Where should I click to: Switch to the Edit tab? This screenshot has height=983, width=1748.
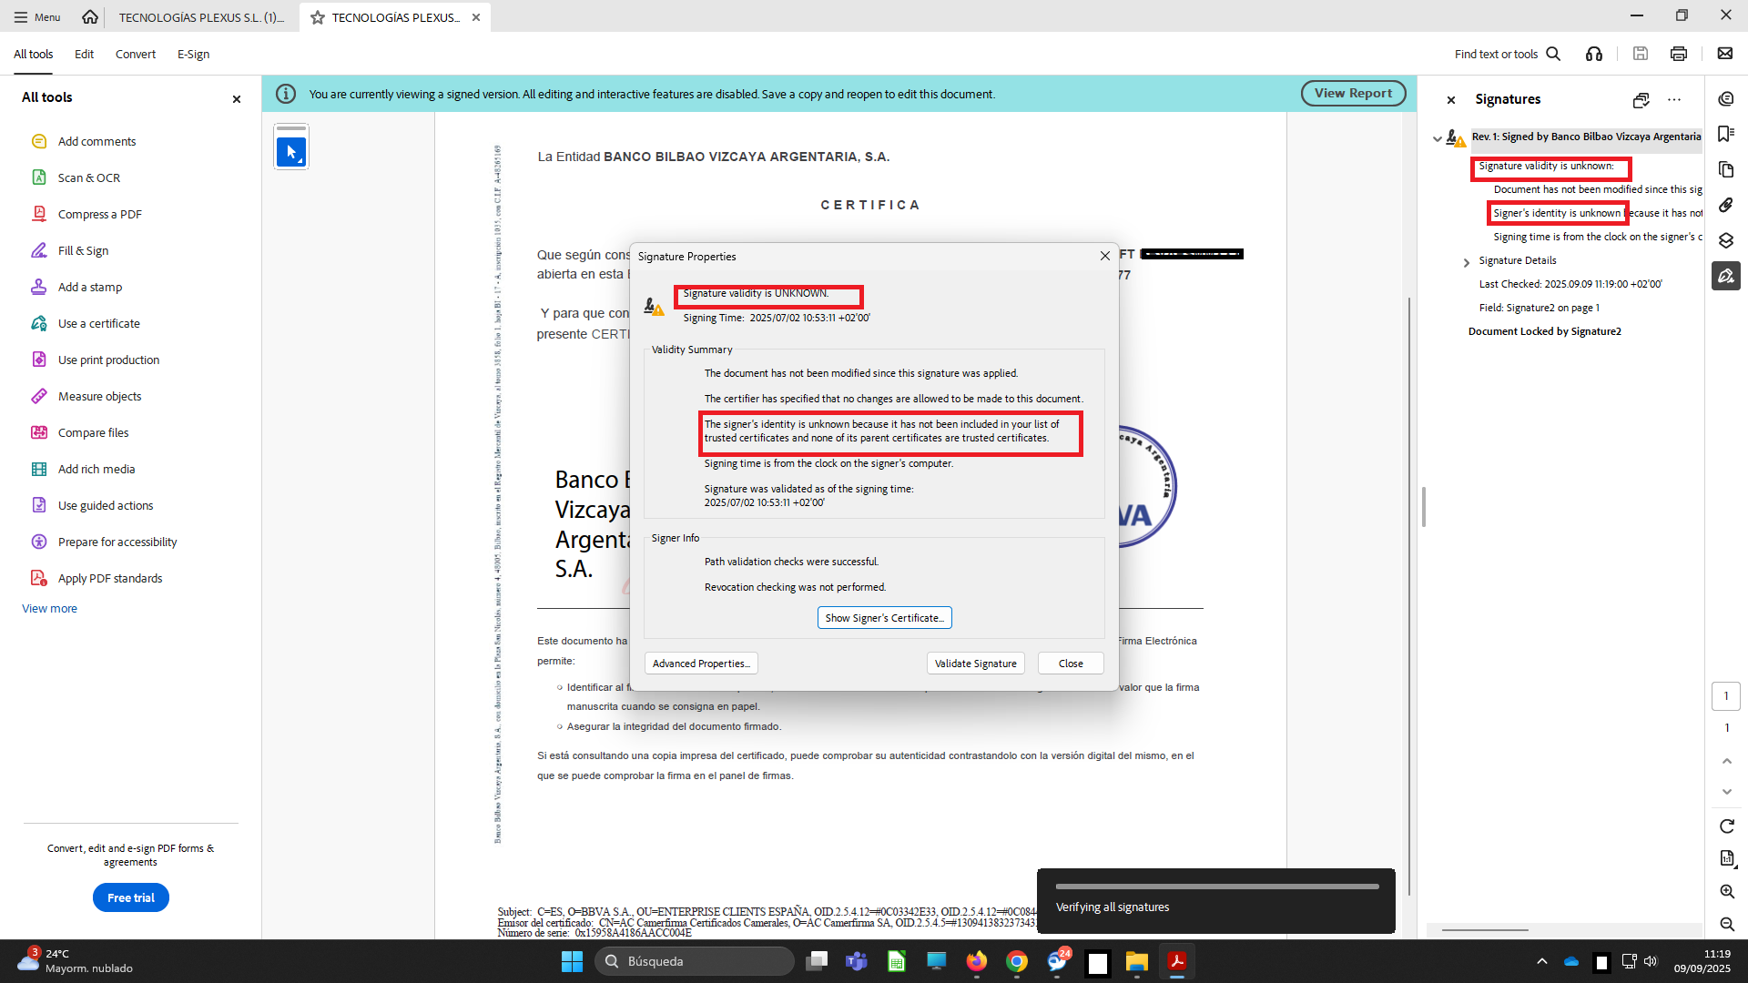[84, 54]
